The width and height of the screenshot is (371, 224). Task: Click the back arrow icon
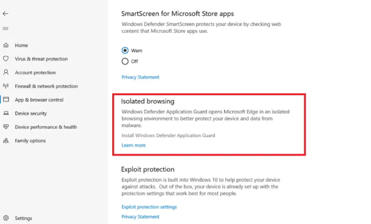pyautogui.click(x=5, y=14)
